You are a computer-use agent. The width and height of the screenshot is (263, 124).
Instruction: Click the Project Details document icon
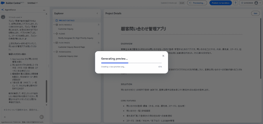pyautogui.click(x=56, y=20)
